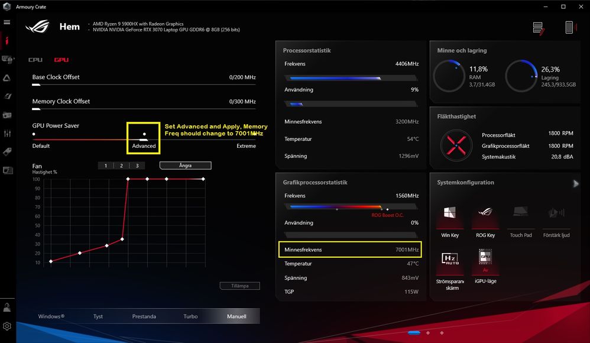Viewport: 590px width, 343px height.
Task: Click the Armoury Crate app icon in title bar
Action: (7, 7)
